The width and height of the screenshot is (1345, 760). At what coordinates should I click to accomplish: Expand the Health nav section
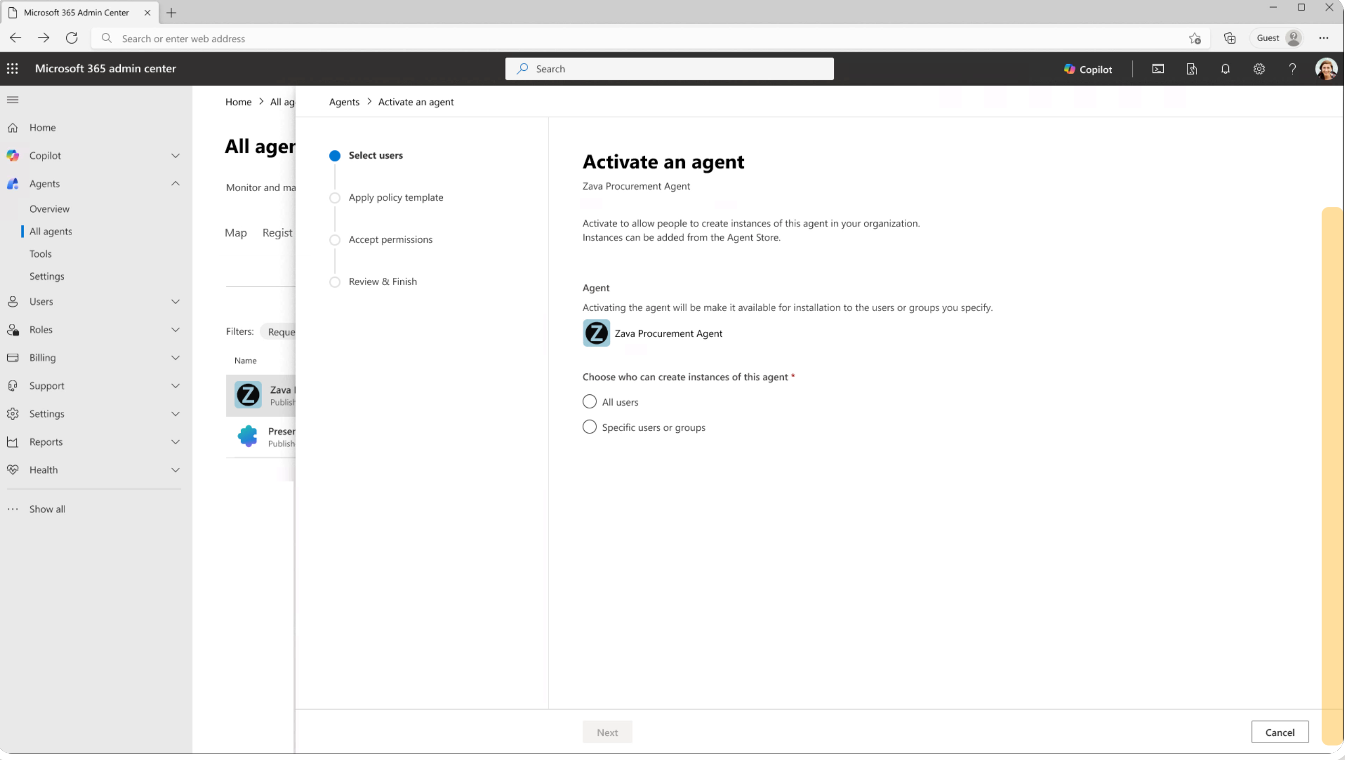point(175,470)
